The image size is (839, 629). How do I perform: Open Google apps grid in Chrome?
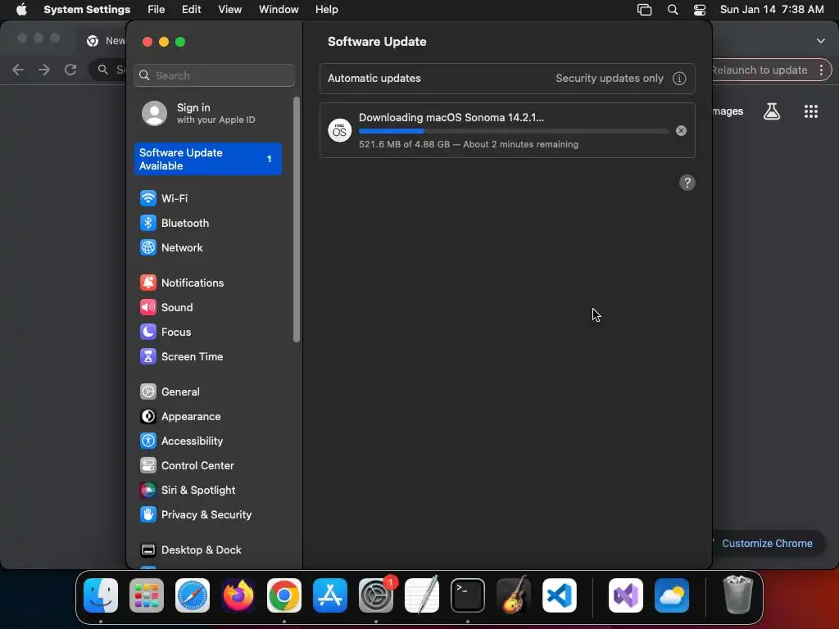pos(810,111)
